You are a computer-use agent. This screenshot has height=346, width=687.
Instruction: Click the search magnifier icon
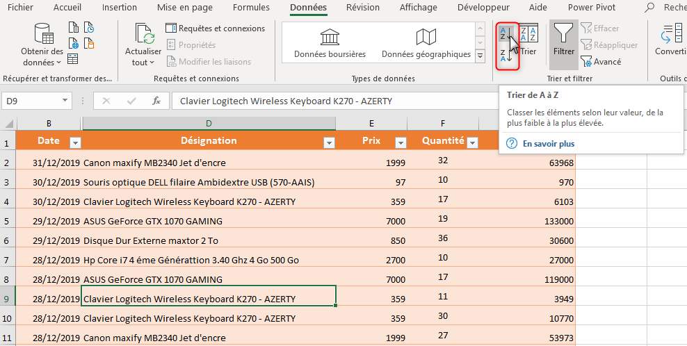pos(650,8)
